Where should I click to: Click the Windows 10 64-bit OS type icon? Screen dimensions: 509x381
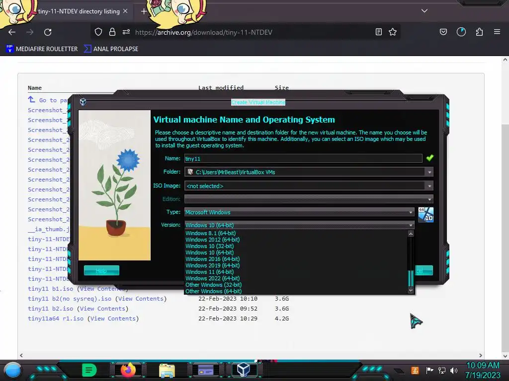click(425, 214)
